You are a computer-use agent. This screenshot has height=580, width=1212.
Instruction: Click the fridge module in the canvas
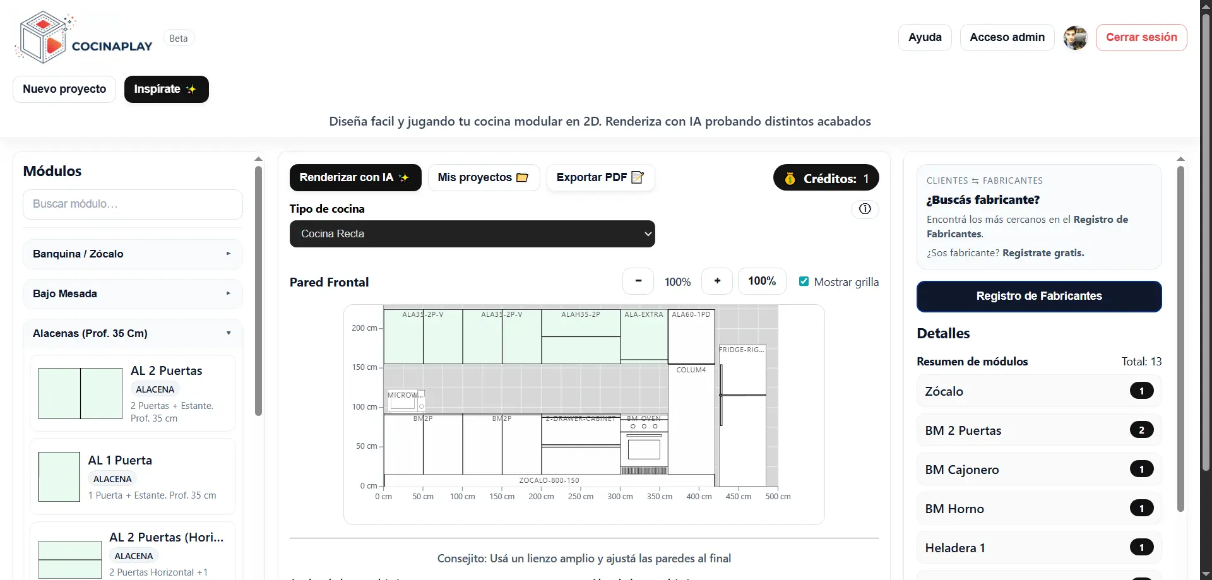[x=742, y=417]
